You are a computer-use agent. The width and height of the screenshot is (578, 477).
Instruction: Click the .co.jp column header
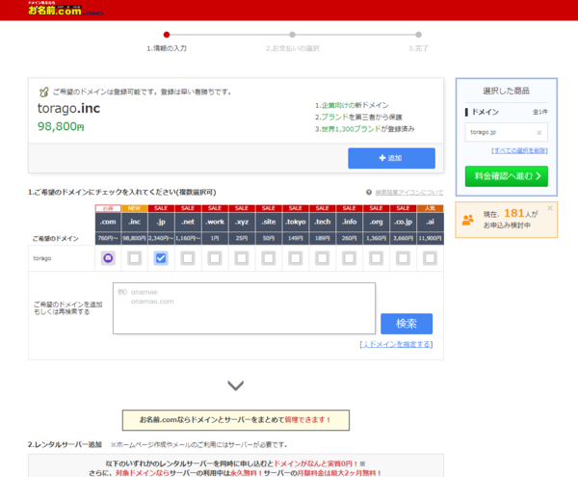click(x=404, y=222)
